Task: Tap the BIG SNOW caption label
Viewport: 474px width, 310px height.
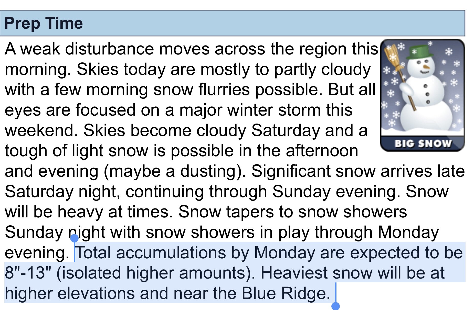Action: tap(423, 144)
